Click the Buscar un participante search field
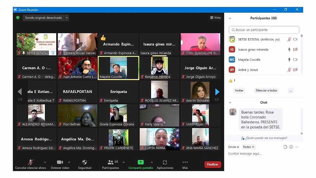This screenshot has width=316, height=178. tap(264, 30)
